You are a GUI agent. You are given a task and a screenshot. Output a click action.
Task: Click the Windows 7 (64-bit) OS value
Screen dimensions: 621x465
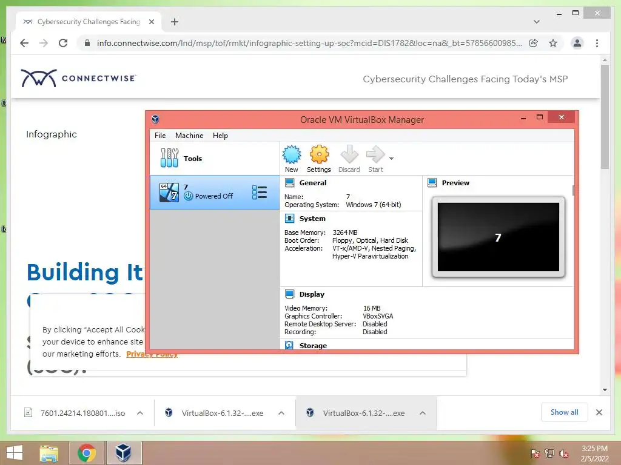374,205
